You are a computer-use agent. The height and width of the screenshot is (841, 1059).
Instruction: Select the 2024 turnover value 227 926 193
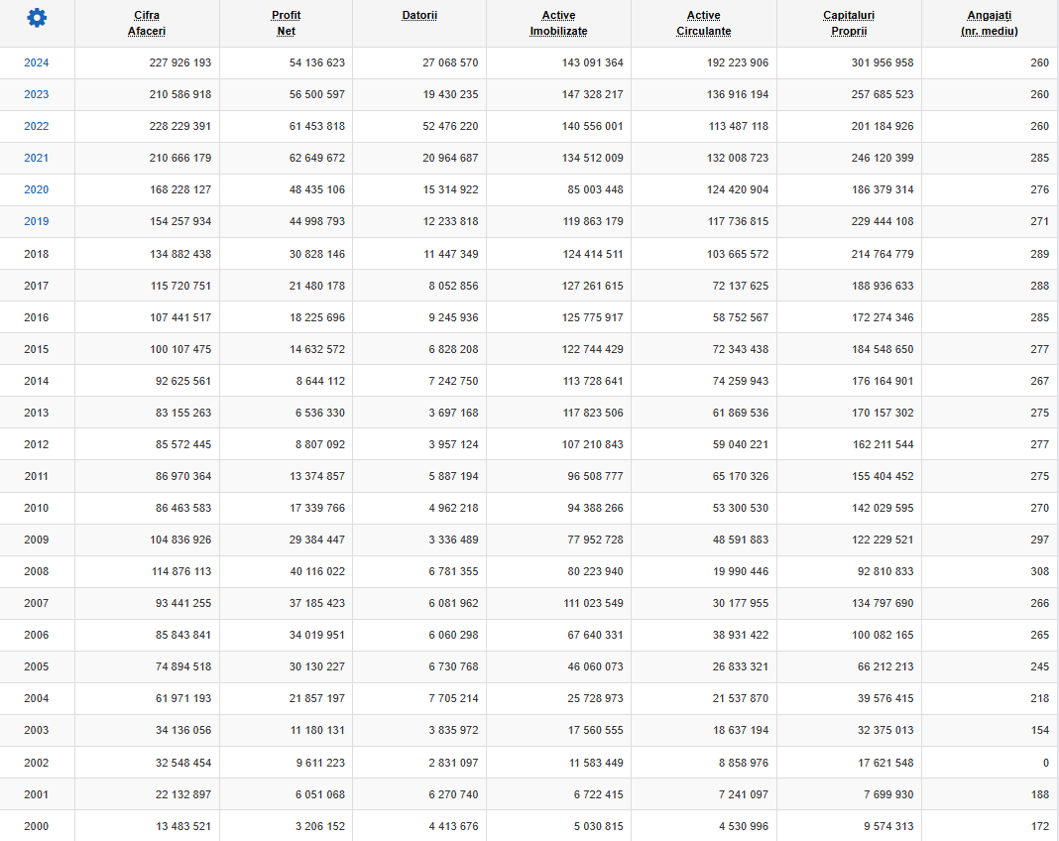(x=180, y=62)
